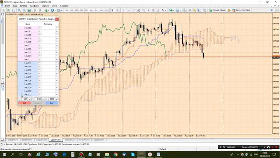Expand periods dropdown arrow
This screenshot has width=280, height=158.
pyautogui.click(x=55, y=10)
